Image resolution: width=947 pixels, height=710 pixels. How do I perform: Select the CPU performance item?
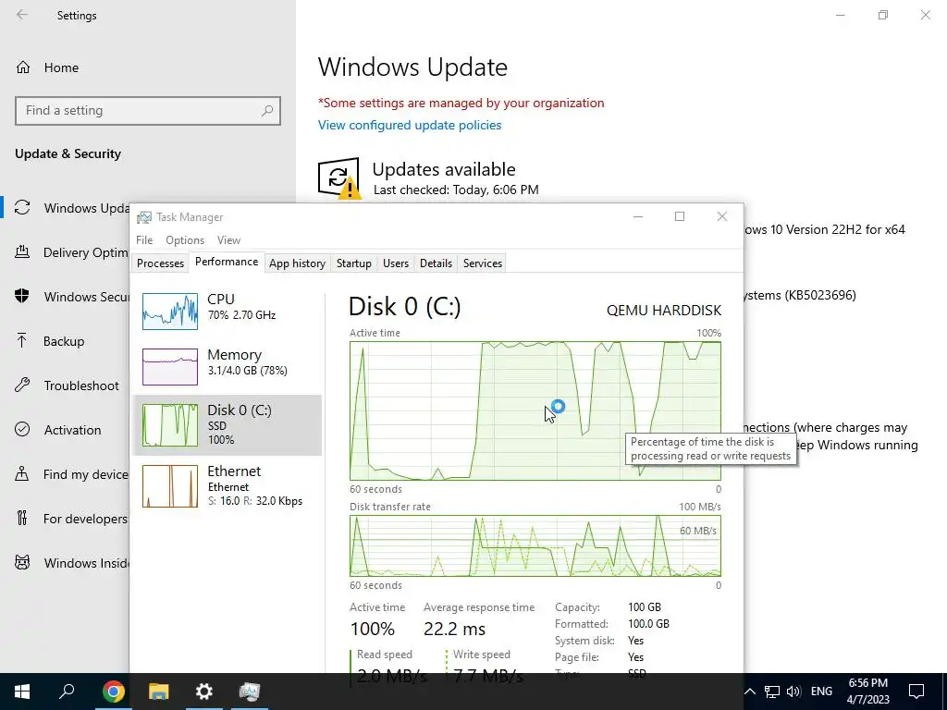[228, 311]
